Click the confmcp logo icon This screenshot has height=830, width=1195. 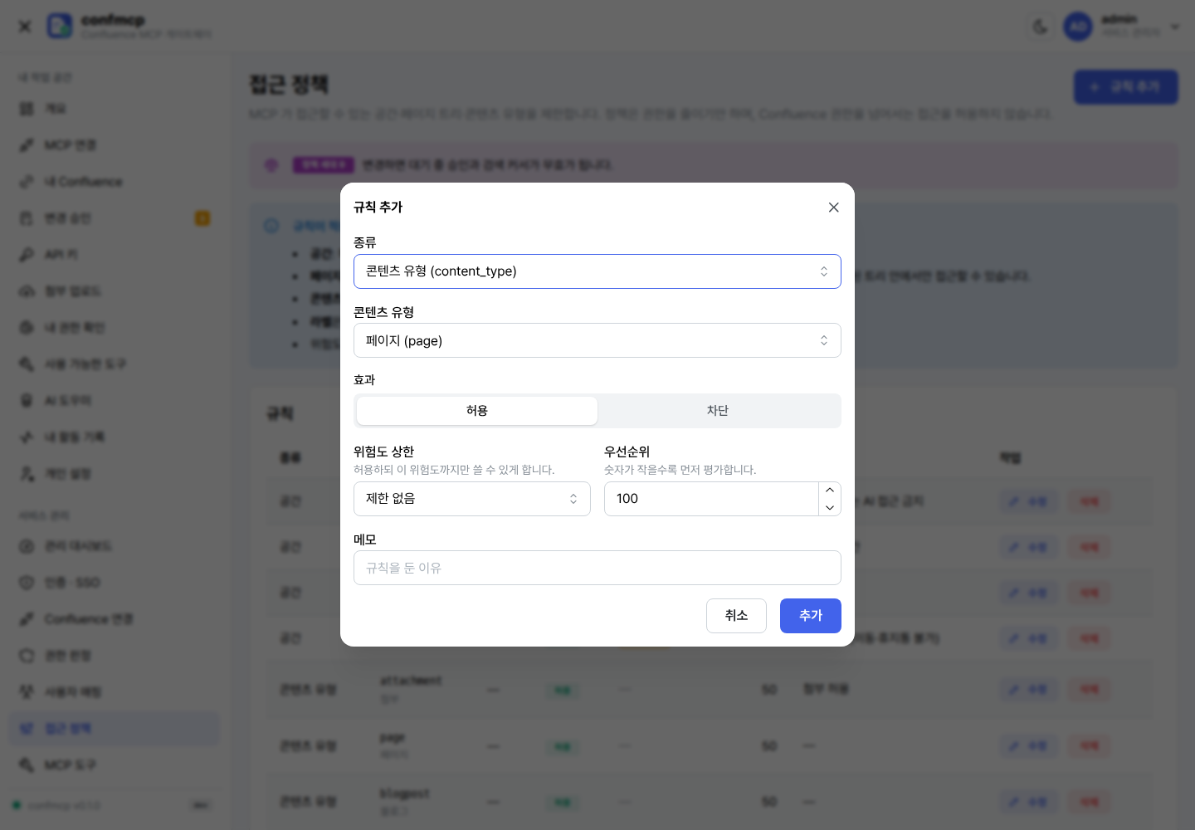coord(60,26)
